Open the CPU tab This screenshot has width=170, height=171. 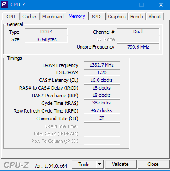pyautogui.click(x=11, y=17)
